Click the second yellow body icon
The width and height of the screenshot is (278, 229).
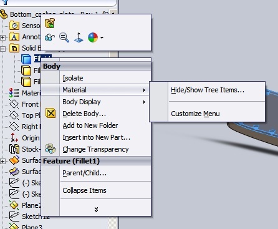pyautogui.click(x=26, y=71)
